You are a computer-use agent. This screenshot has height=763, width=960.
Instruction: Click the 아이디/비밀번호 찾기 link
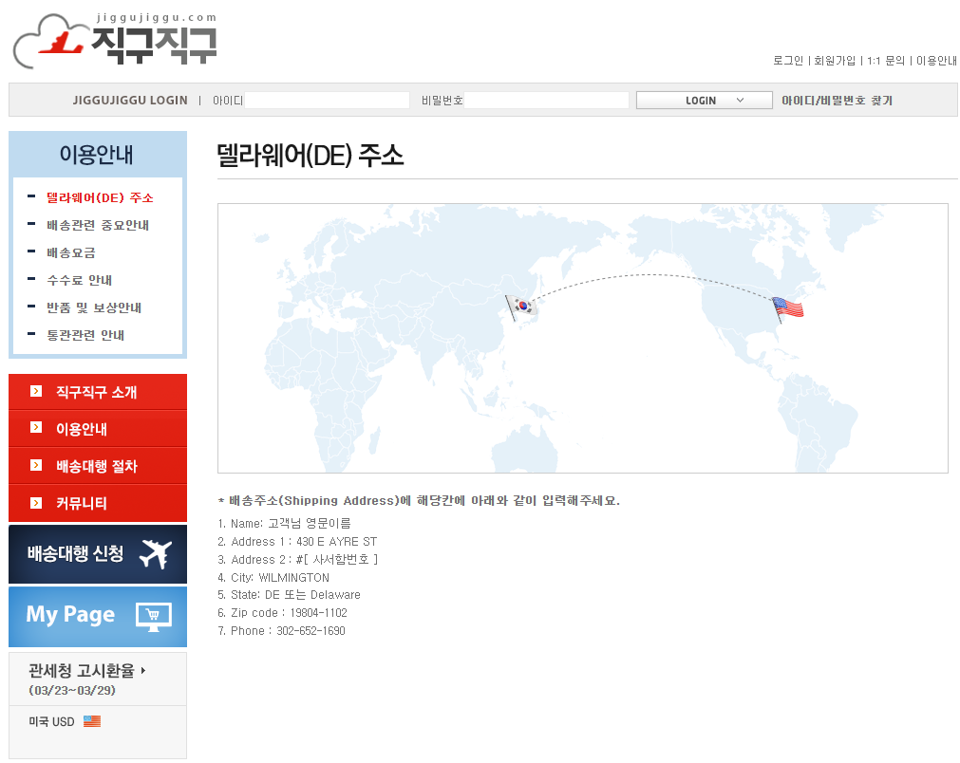point(837,100)
